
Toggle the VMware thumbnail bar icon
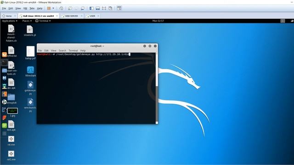(x=98, y=8)
